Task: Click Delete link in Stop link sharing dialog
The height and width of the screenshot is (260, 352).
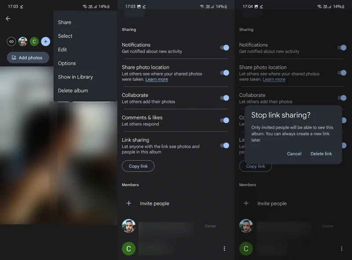Action: click(321, 154)
